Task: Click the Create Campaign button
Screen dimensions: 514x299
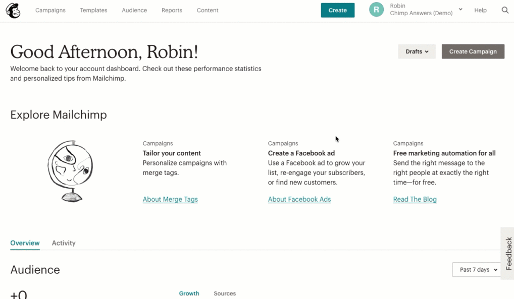Action: (473, 51)
